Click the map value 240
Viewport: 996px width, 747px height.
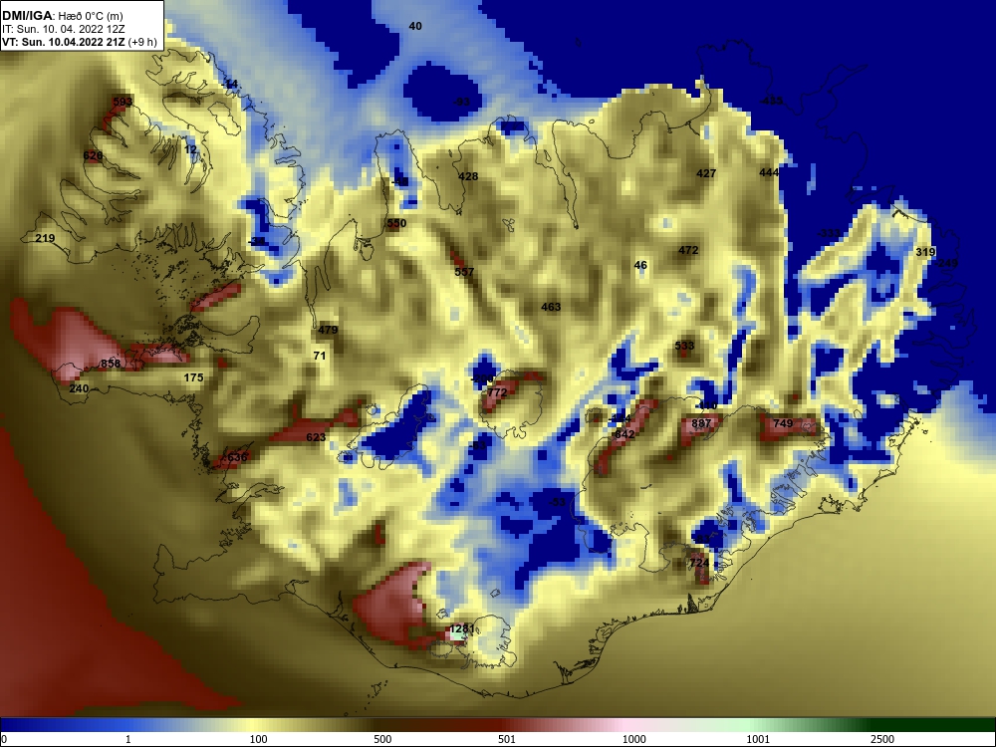click(x=79, y=388)
